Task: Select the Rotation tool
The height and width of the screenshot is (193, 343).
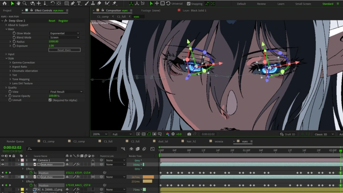Action: (x=52, y=3)
